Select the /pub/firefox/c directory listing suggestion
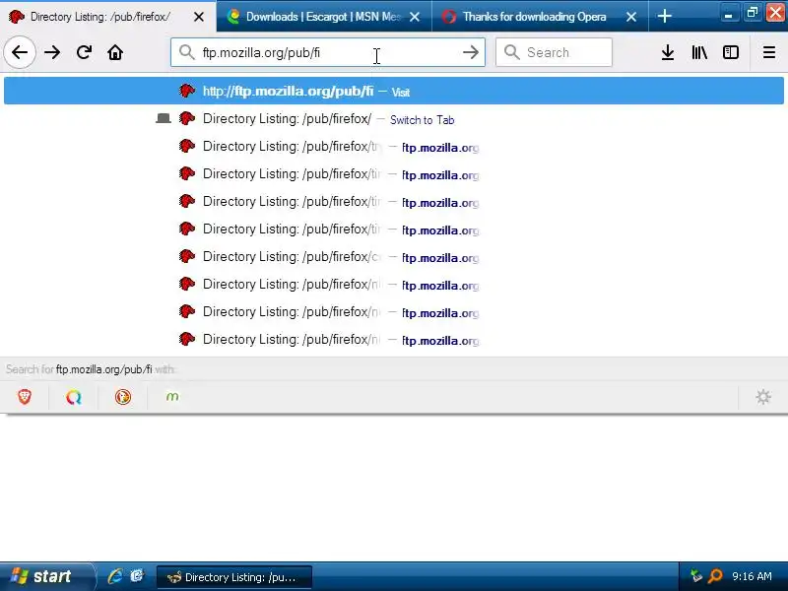Screen dimensions: 788x591 (x=393, y=257)
